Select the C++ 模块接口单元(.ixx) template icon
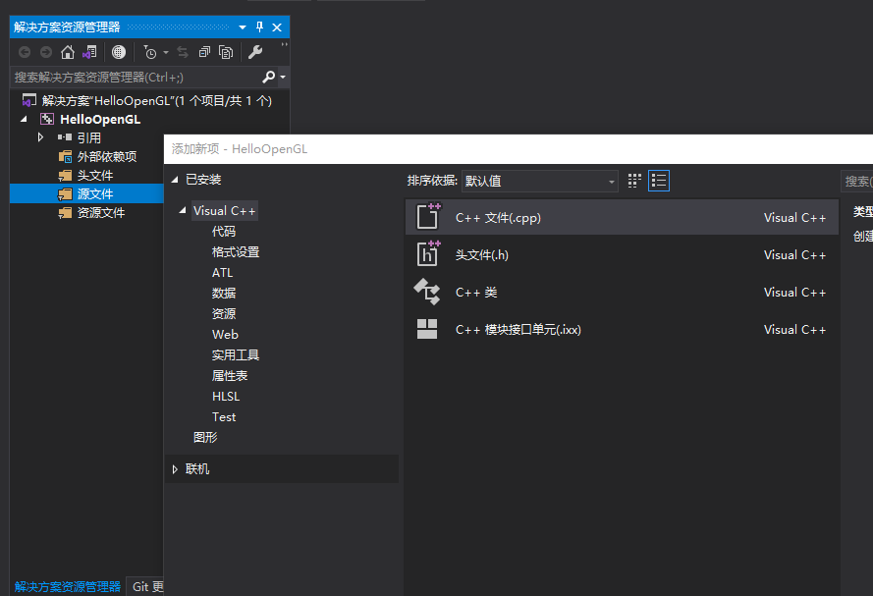Screen dimensions: 873x596 click(x=426, y=329)
